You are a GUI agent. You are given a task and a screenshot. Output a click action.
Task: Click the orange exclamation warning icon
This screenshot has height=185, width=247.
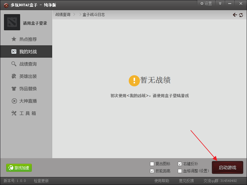[x=134, y=81]
